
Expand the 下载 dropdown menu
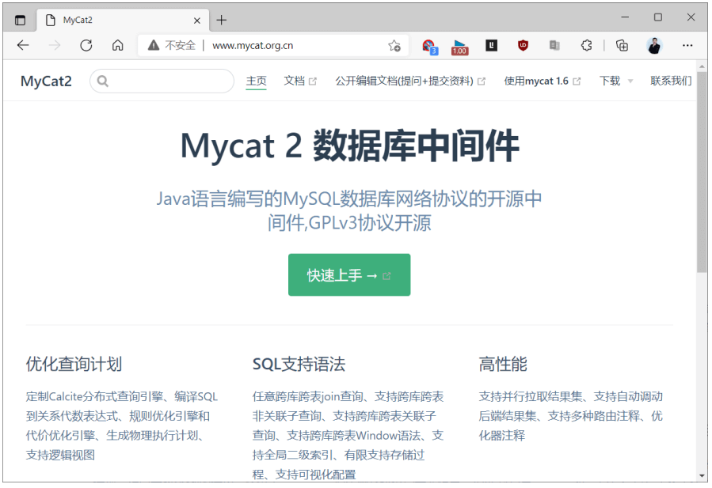pos(615,81)
